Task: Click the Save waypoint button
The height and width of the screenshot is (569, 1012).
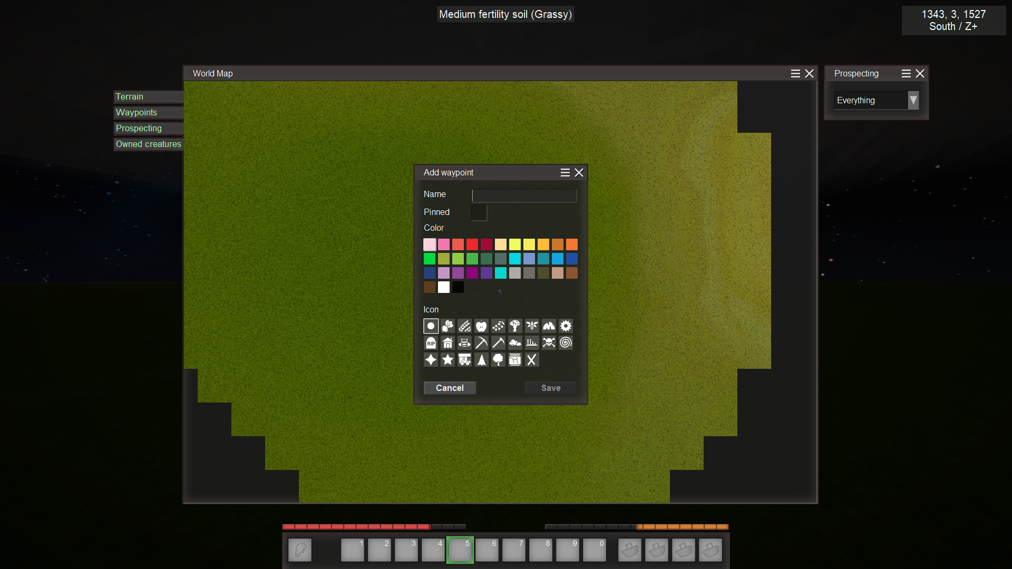Action: tap(550, 388)
